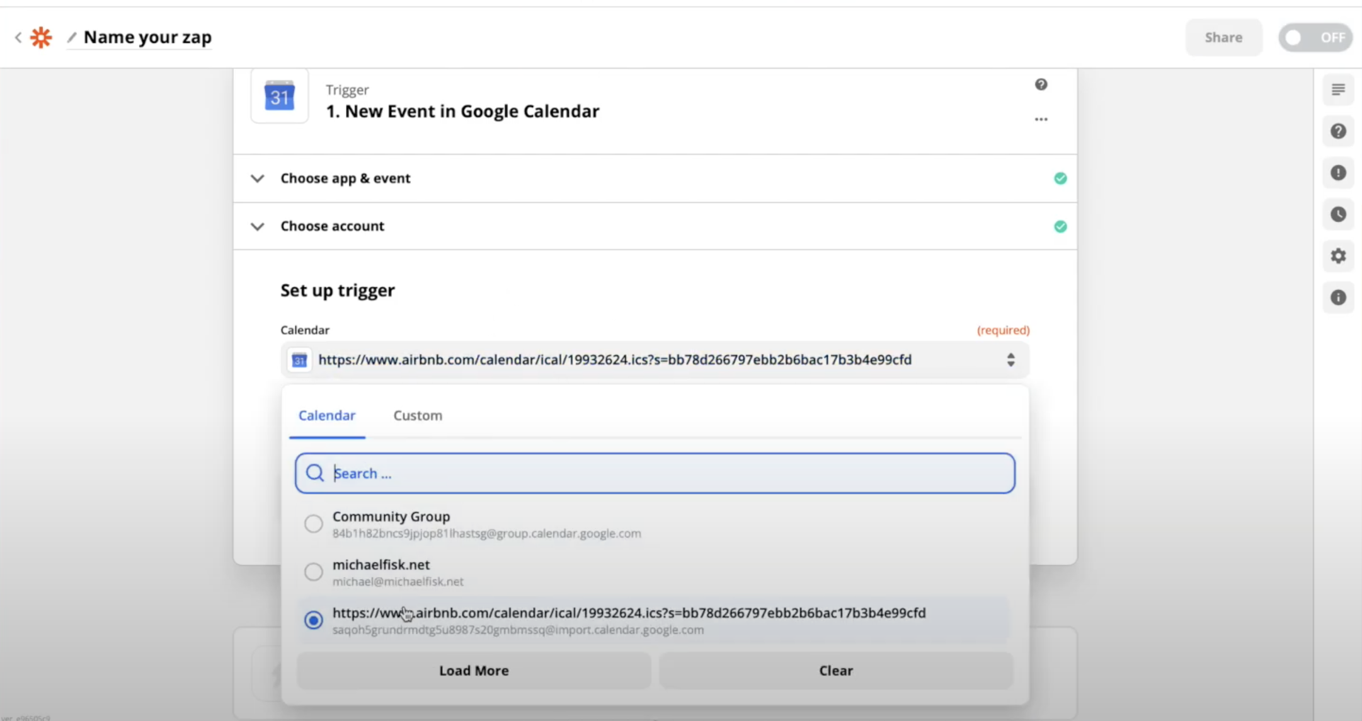
Task: Expand the Choose account section
Action: [332, 226]
